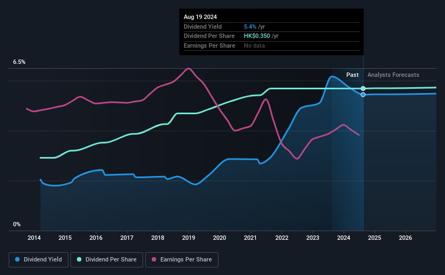
Task: Click the HK$0.350 dividend per share value
Action: coord(257,36)
